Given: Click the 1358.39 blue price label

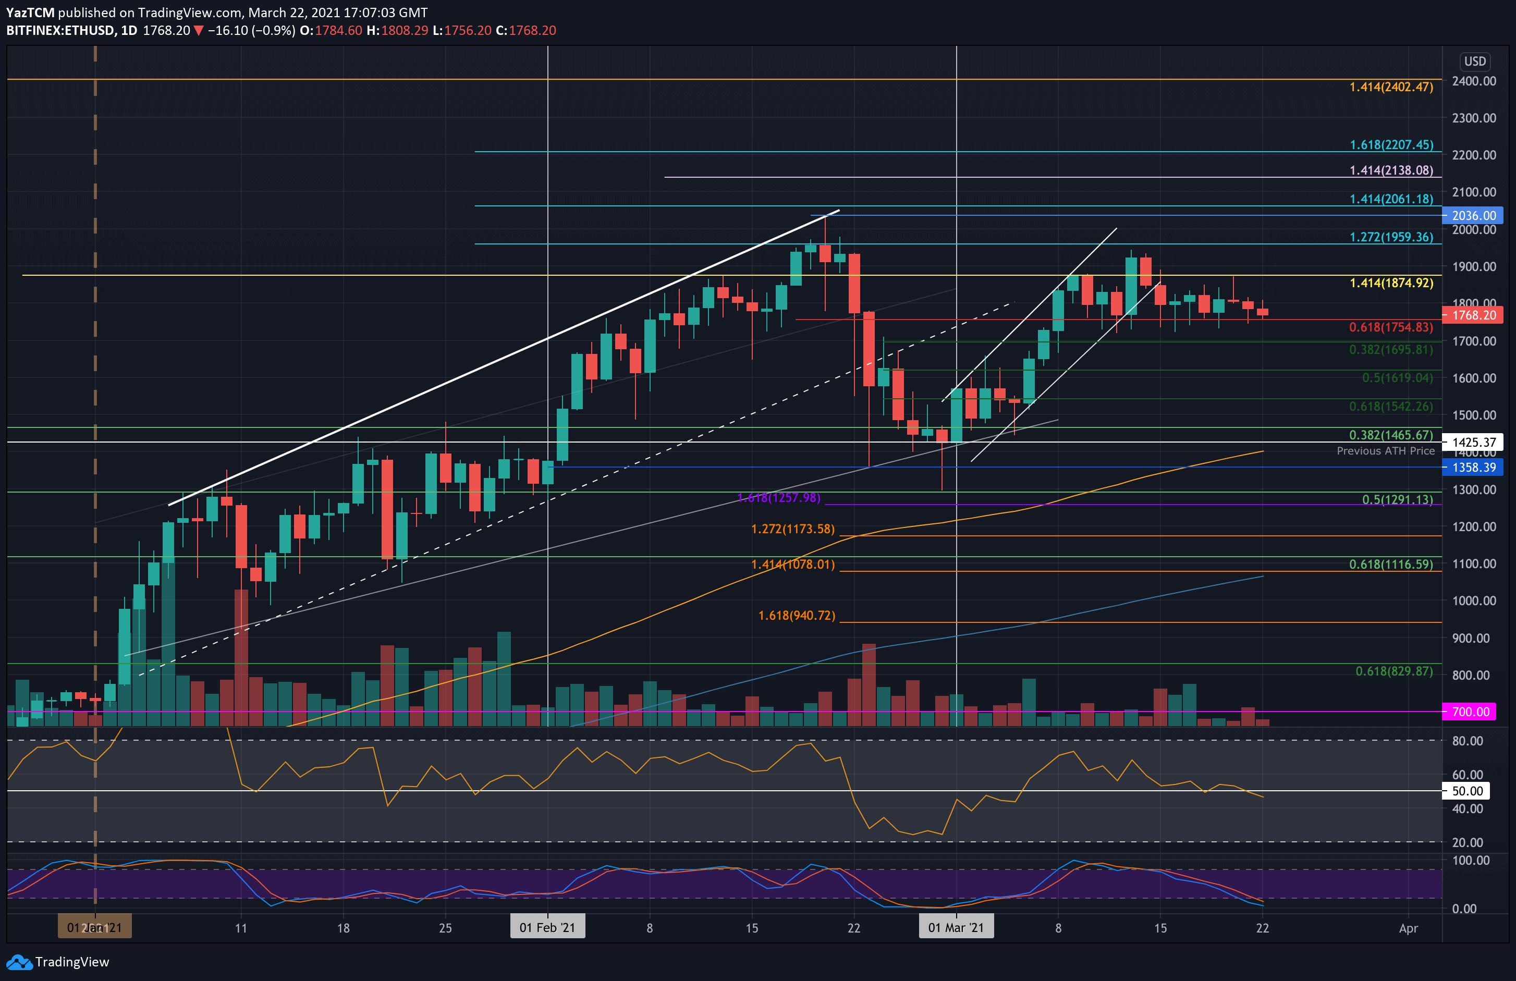Looking at the screenshot, I should [1473, 468].
